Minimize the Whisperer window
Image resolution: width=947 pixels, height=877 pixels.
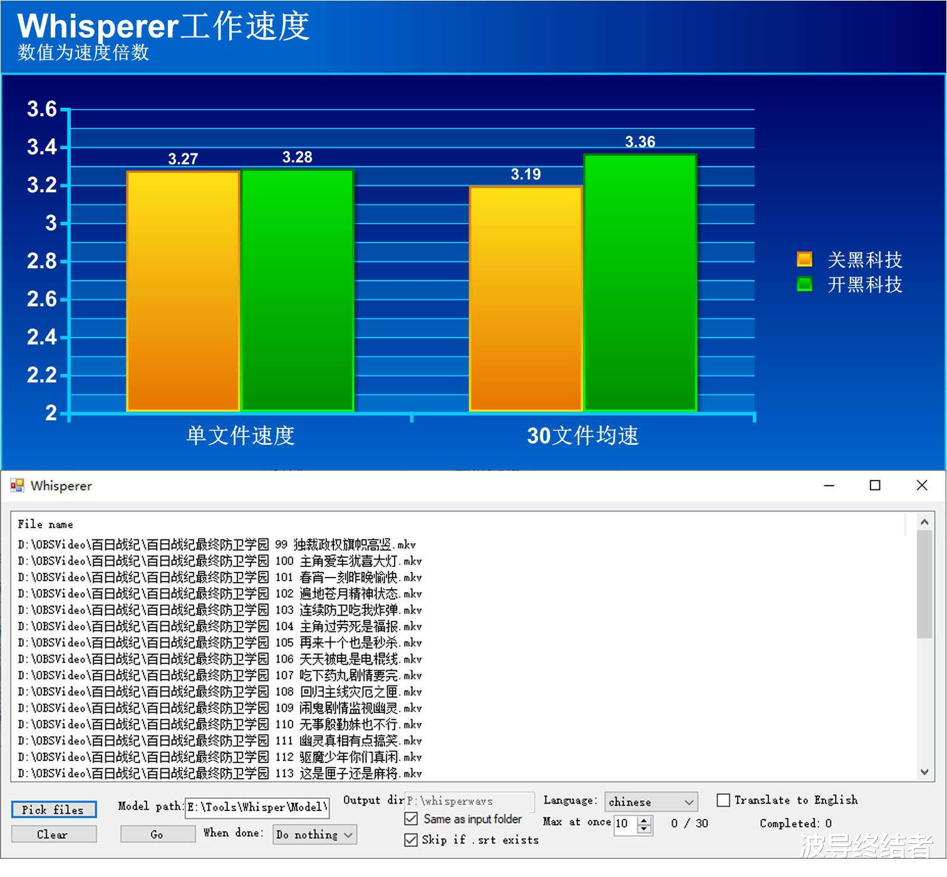tap(829, 485)
